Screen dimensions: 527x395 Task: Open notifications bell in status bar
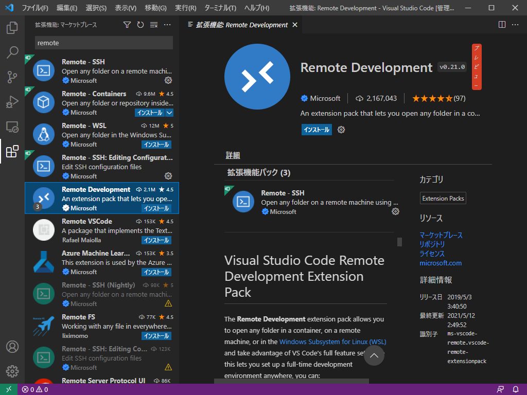point(516,389)
